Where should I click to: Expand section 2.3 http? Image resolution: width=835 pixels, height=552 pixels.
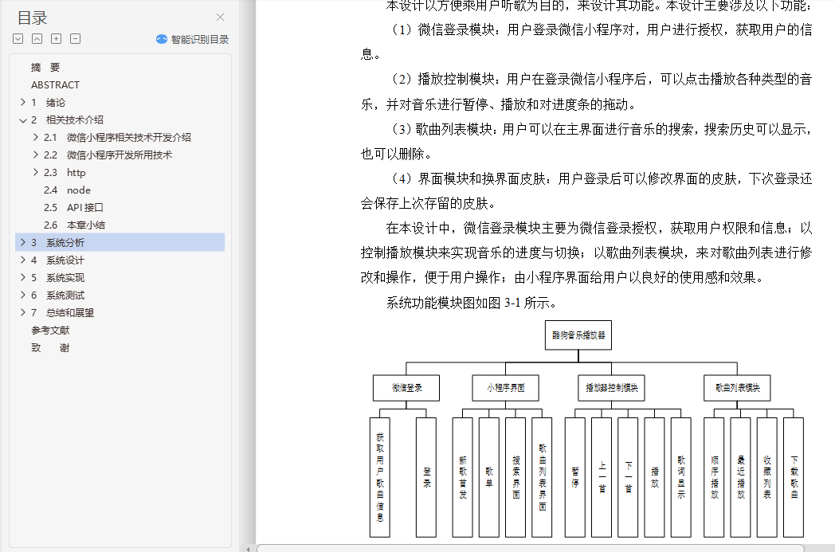tap(36, 172)
